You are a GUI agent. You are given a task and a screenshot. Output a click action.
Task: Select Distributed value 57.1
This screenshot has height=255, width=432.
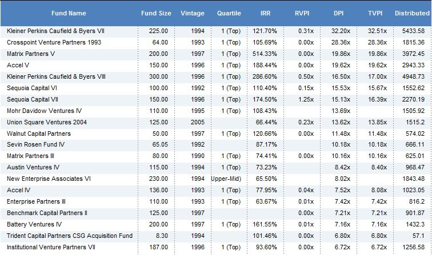click(418, 236)
